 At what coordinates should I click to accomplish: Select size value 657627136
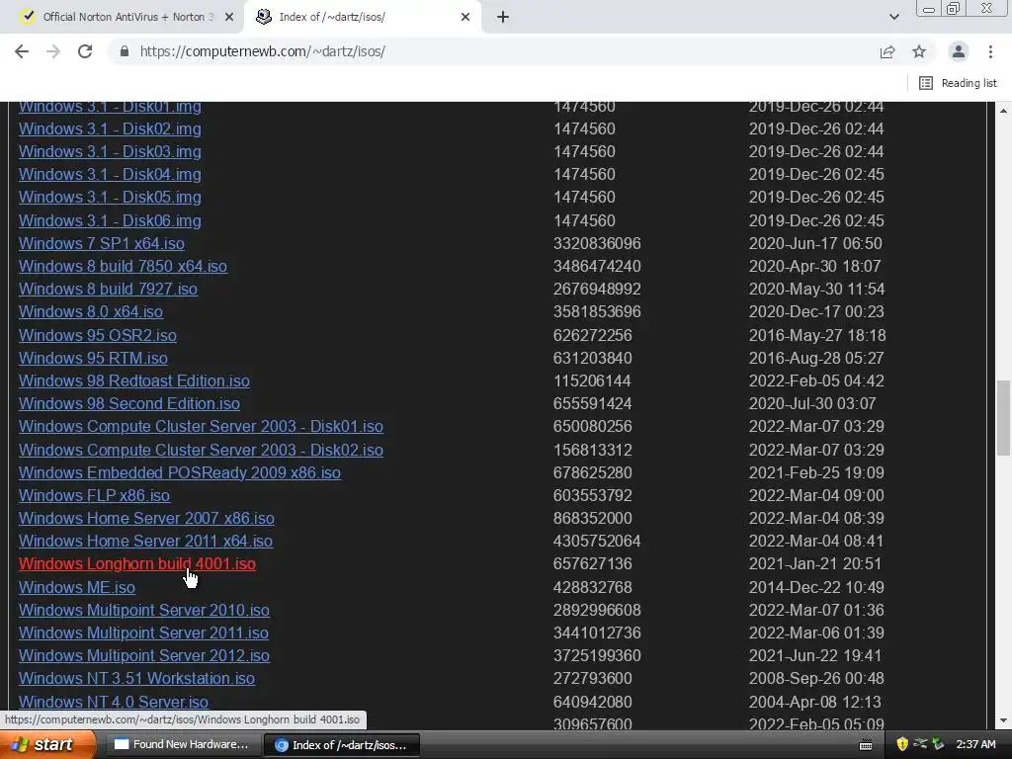coord(593,563)
